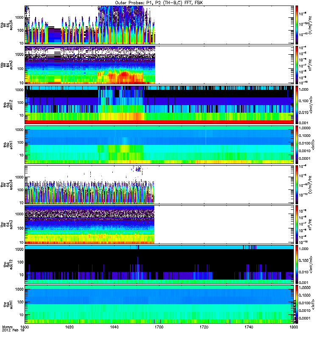The image size is (318, 339).
Task: Click the 'thc fff 64 scm3' y-axis title
Action: point(6,225)
